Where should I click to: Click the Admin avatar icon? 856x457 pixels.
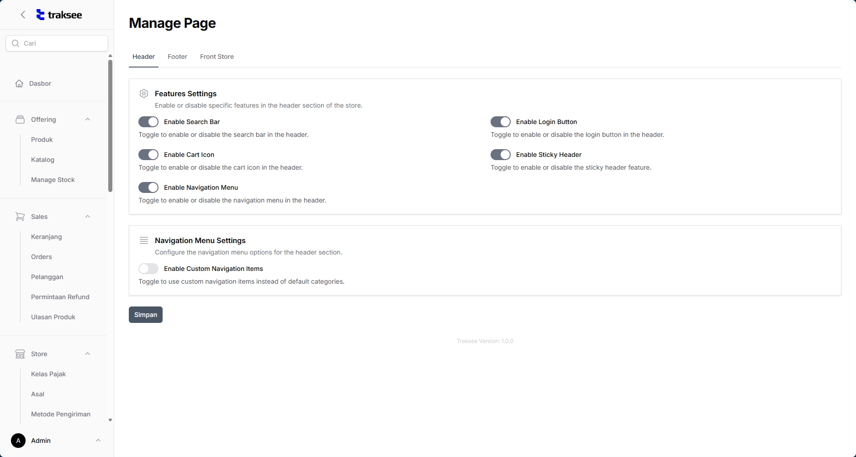tap(18, 441)
